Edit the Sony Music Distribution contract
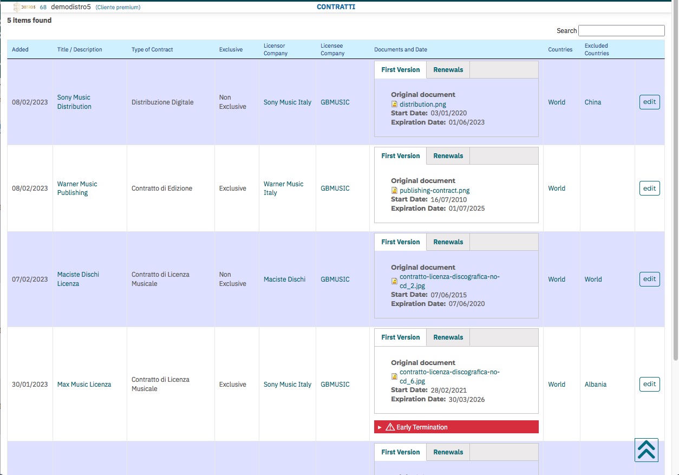Viewport: 679px width, 475px height. point(650,102)
